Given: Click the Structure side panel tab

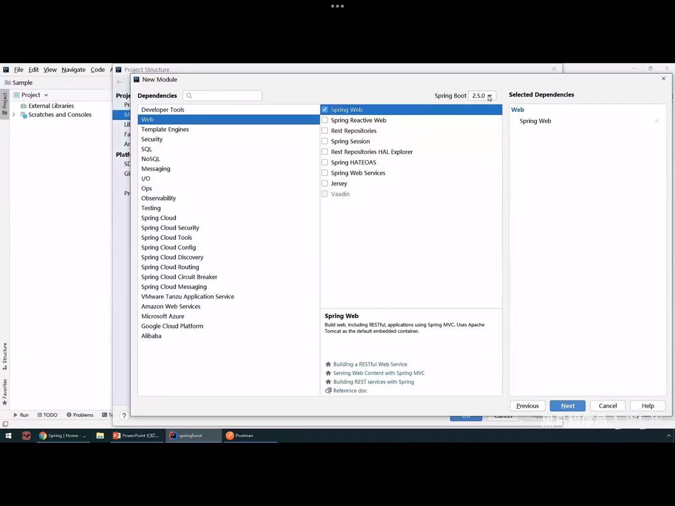Looking at the screenshot, I should [5, 356].
